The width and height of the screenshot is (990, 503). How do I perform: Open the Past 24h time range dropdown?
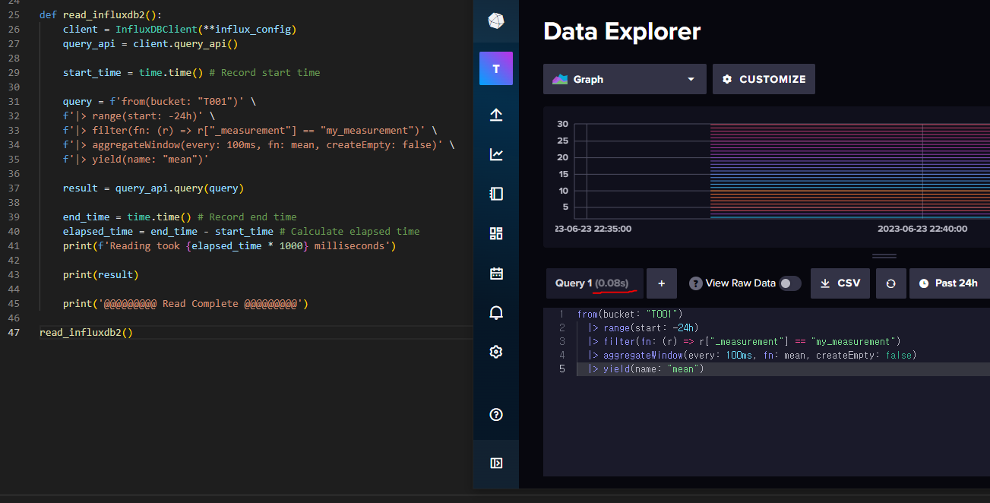coord(949,283)
